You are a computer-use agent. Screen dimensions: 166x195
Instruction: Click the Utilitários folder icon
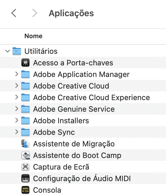(x=17, y=51)
